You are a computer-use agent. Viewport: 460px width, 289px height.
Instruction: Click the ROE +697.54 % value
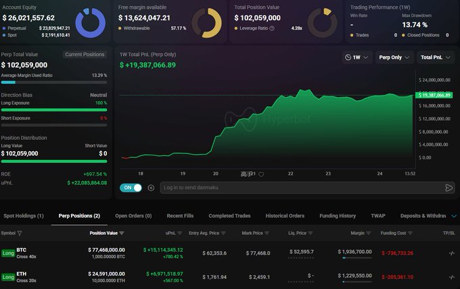(95, 174)
